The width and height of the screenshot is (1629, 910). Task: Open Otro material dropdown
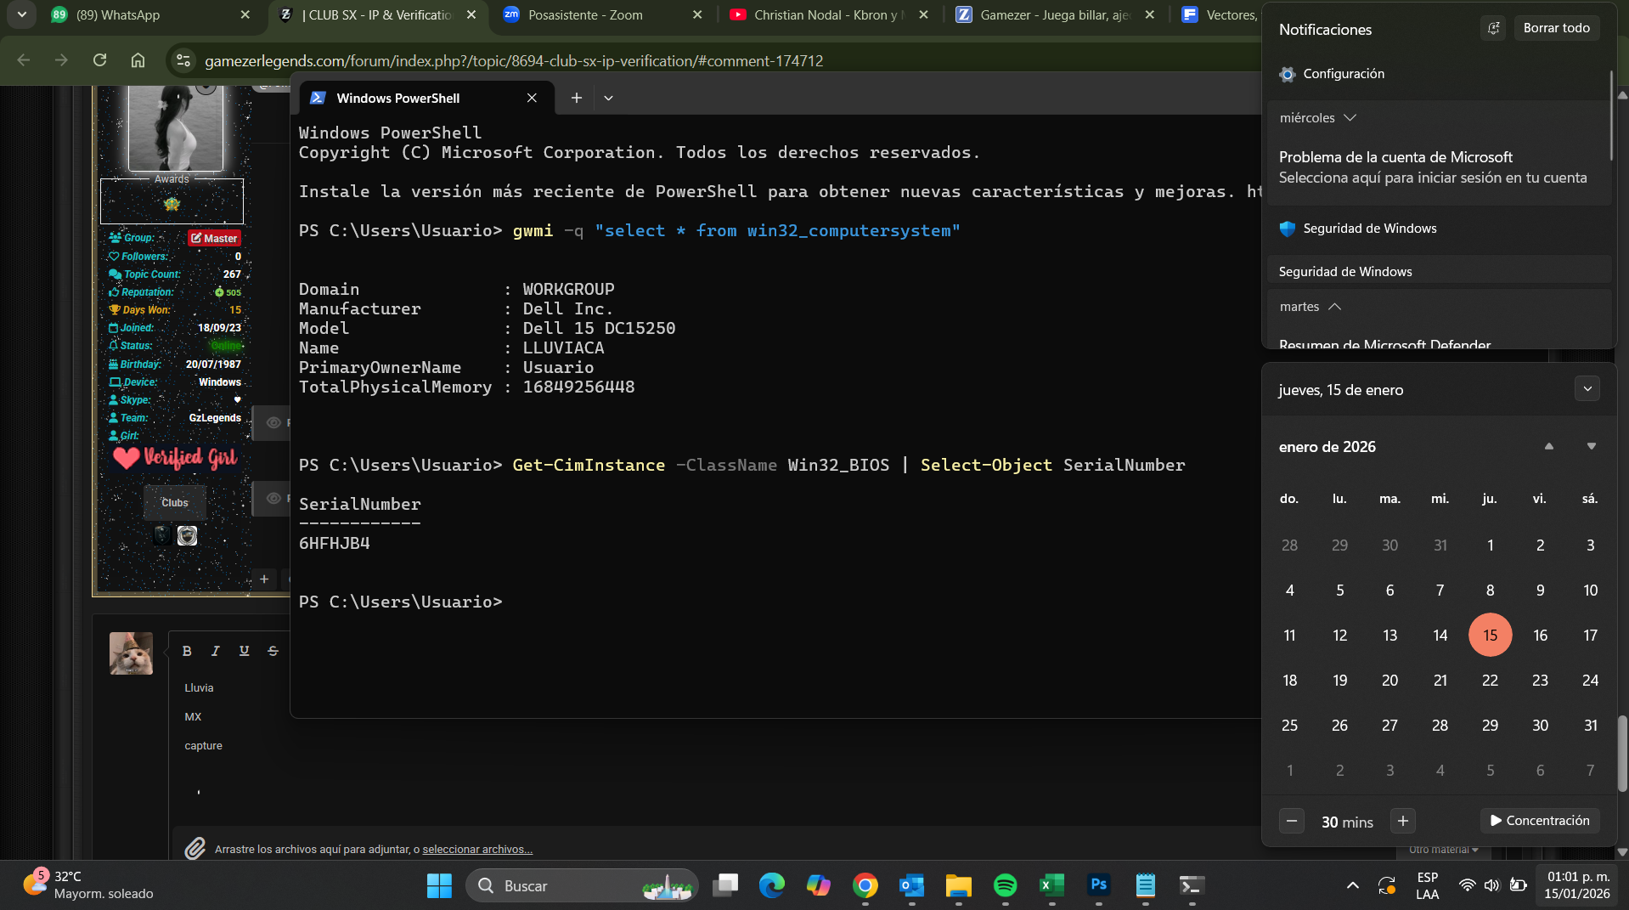click(x=1443, y=850)
